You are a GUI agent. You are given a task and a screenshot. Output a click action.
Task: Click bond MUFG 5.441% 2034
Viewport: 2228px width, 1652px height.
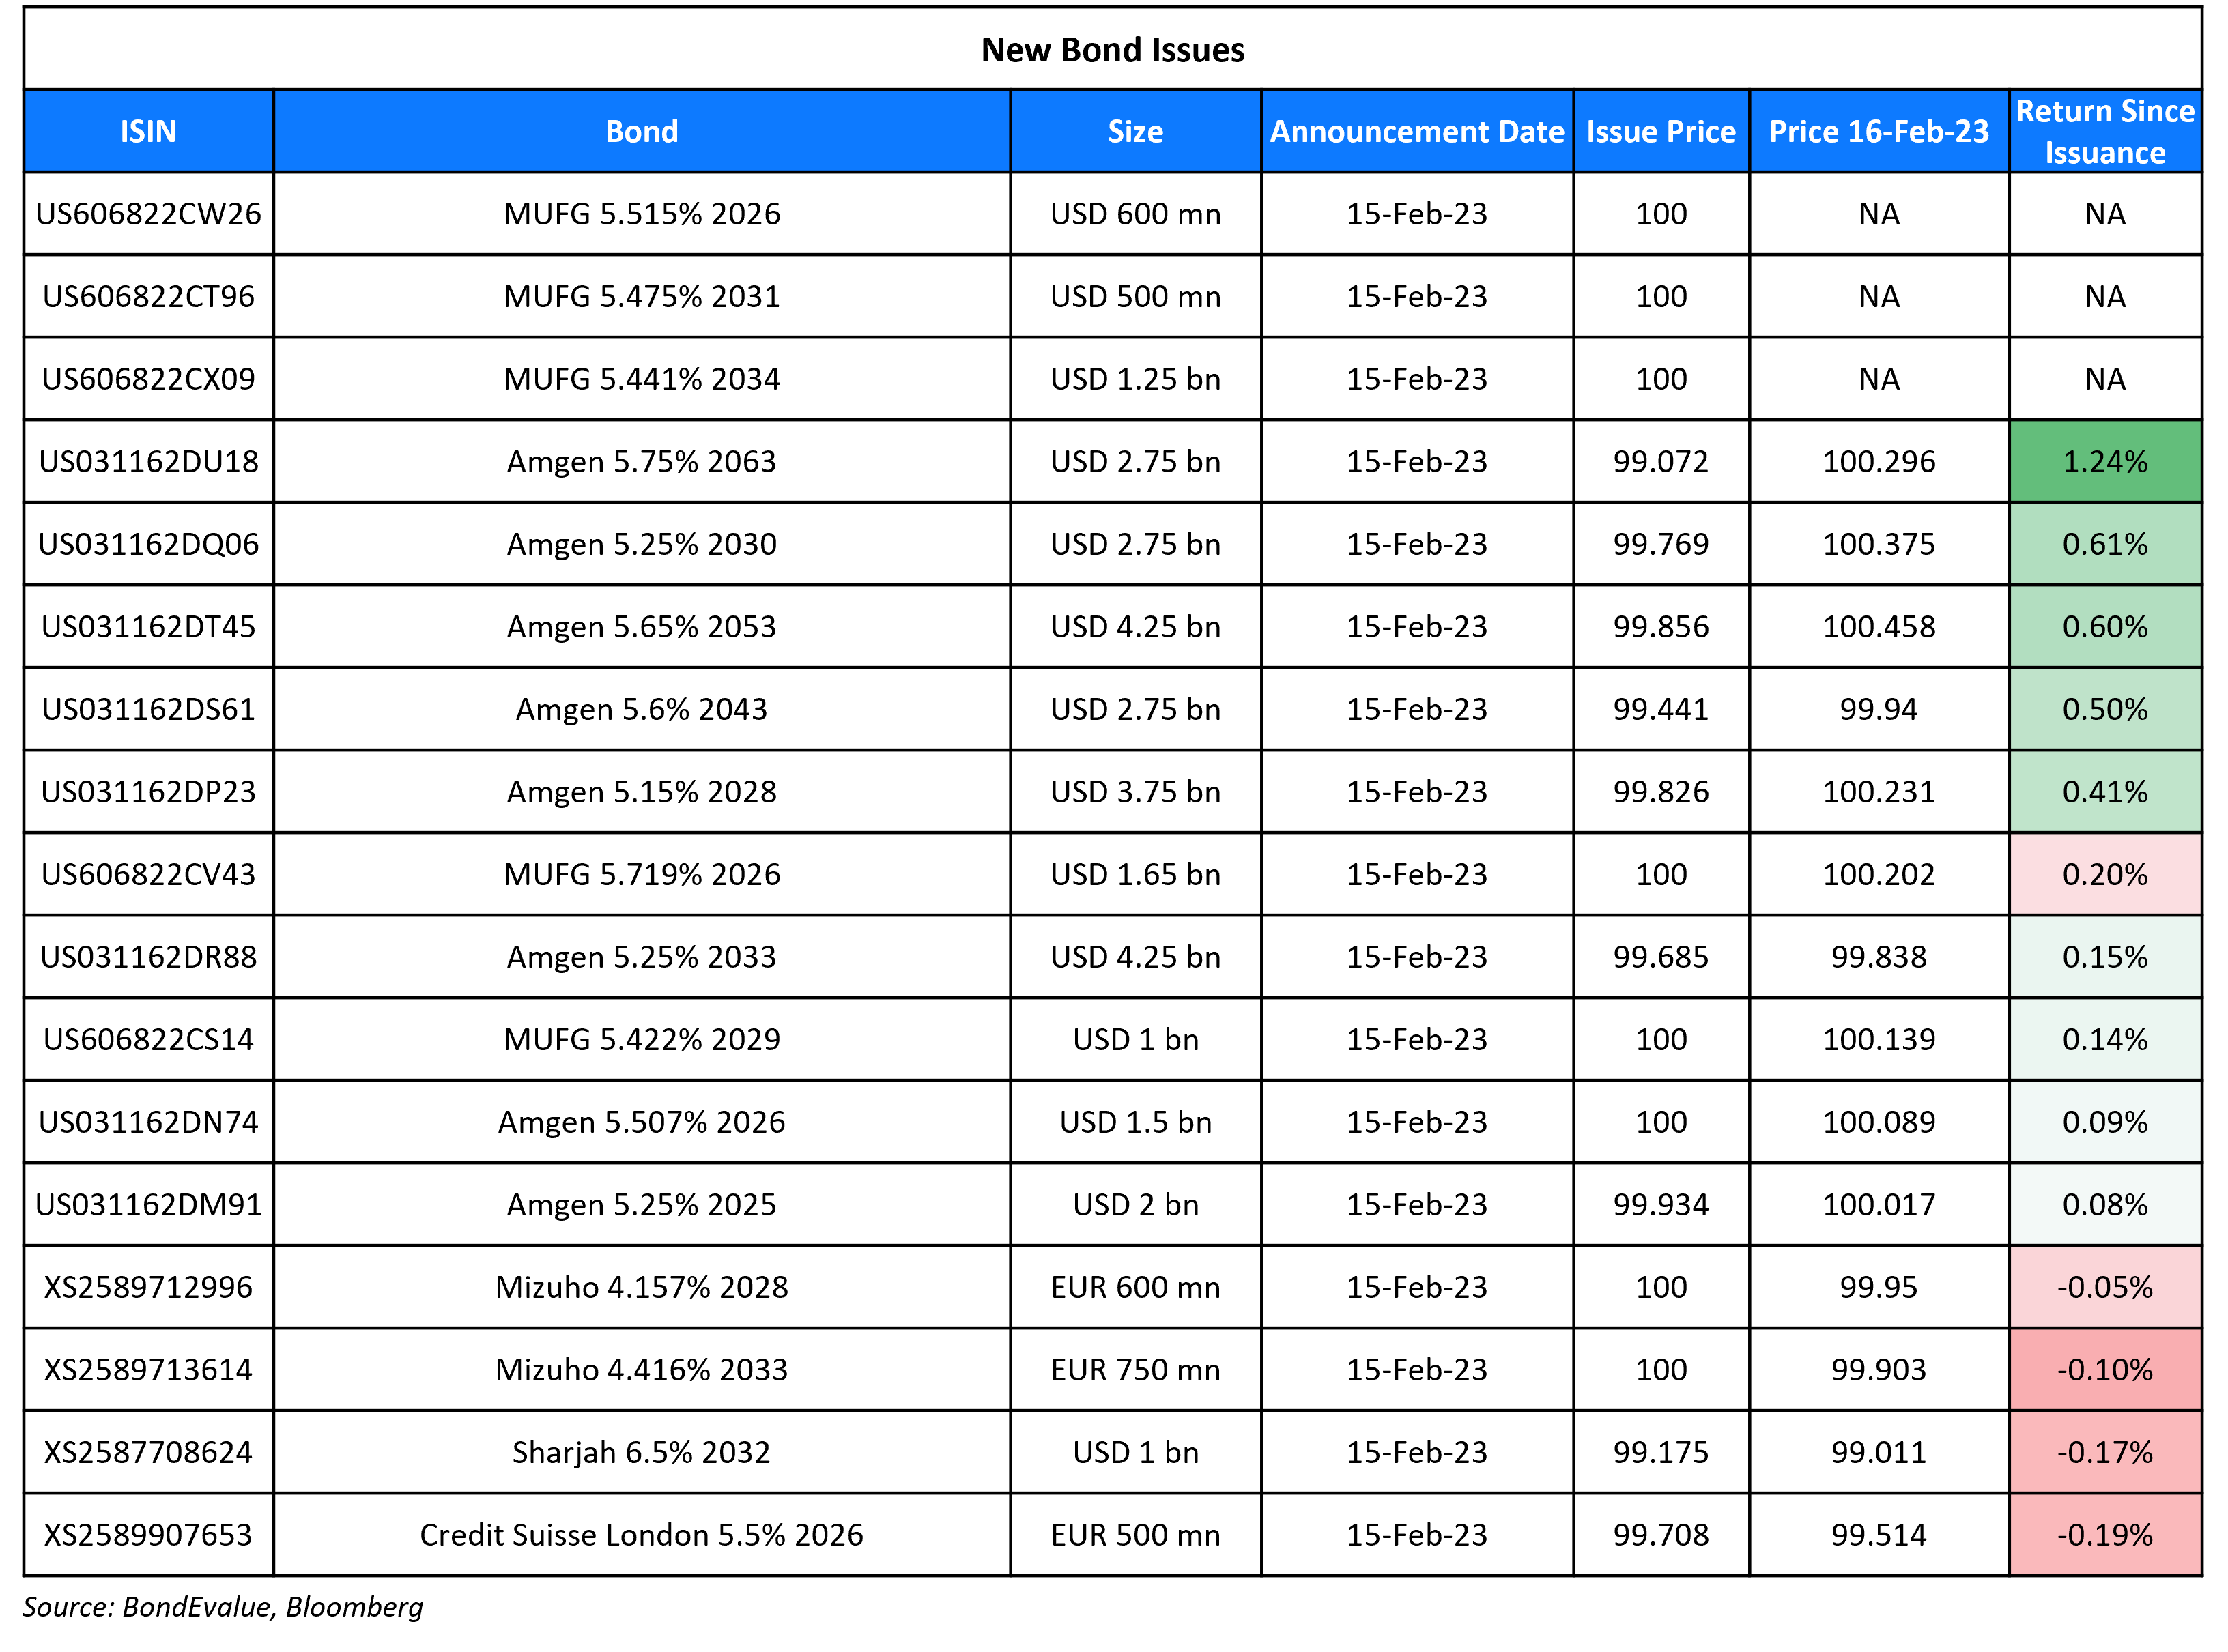coord(641,379)
